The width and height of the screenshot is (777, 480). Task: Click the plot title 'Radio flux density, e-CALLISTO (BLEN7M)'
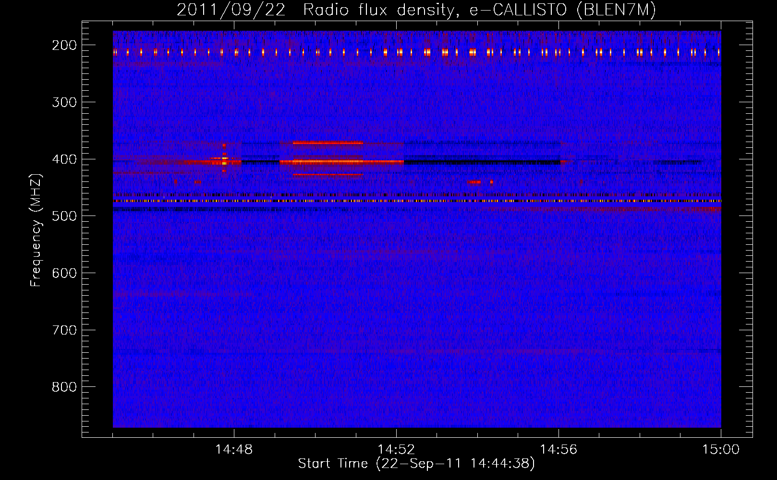pos(479,10)
